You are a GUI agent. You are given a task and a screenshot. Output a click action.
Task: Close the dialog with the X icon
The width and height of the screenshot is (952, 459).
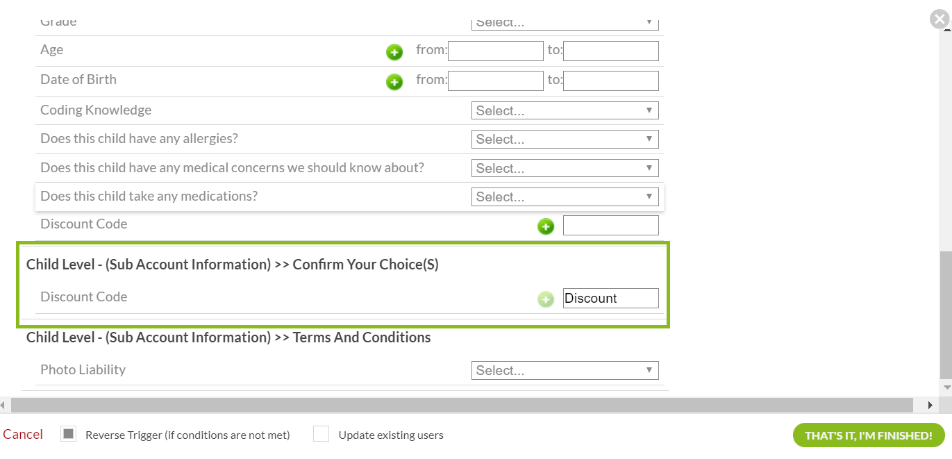pyautogui.click(x=940, y=19)
